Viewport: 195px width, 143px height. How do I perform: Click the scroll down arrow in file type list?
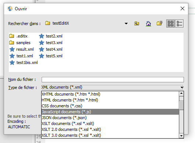click(x=181, y=136)
